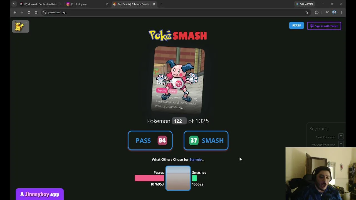Open the Pikachu avatar dropdown
Screen dimensions: 356x200
point(21,26)
